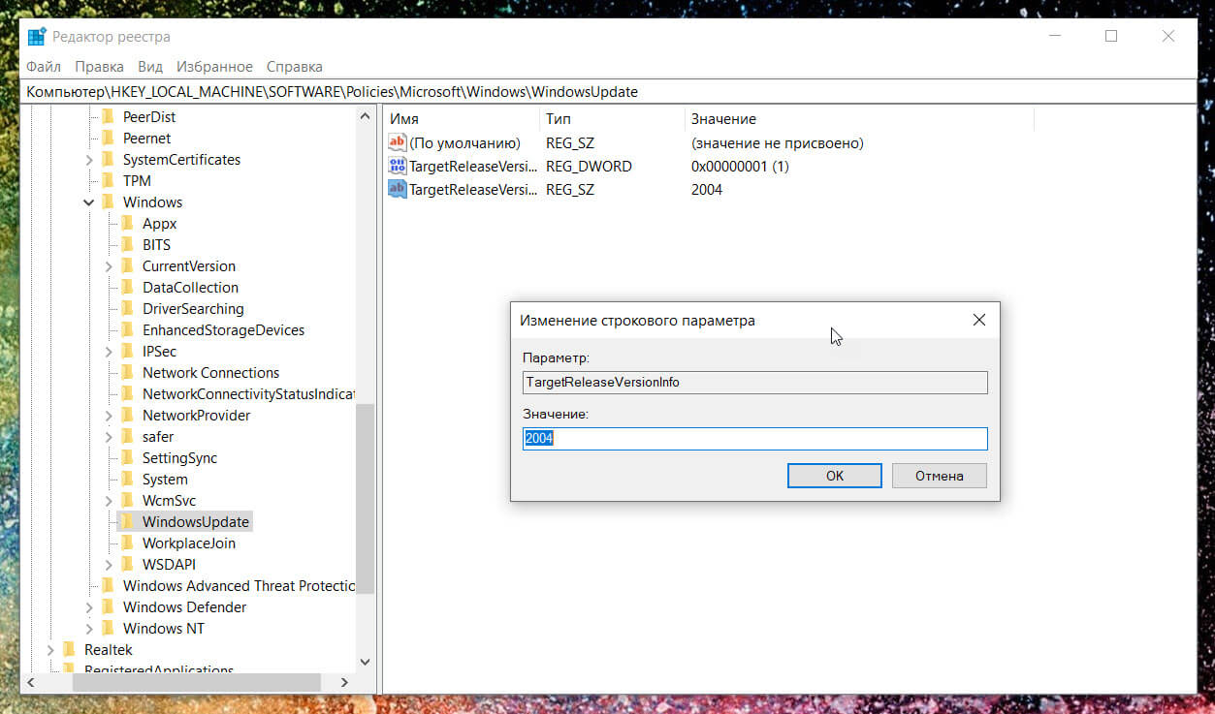Click the (По умолчанию) default value icon
Image resolution: width=1215 pixels, height=714 pixels.
pos(398,142)
